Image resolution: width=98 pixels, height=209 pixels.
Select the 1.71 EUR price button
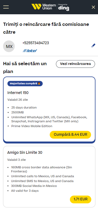pyautogui.click(x=80, y=199)
